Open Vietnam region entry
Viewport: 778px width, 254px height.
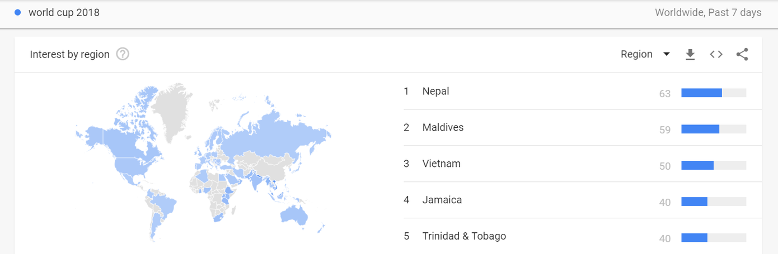(441, 164)
